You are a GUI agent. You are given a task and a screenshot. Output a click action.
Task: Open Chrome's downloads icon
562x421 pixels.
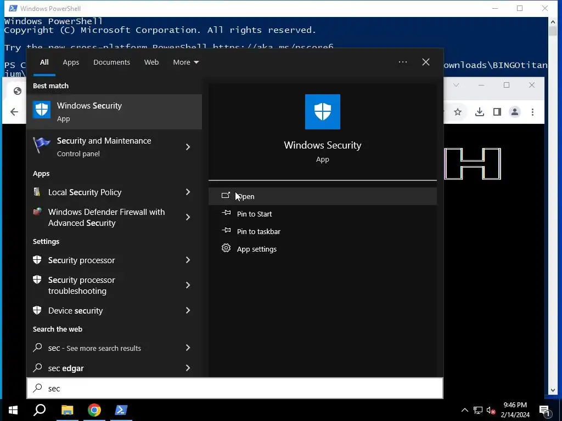point(480,112)
